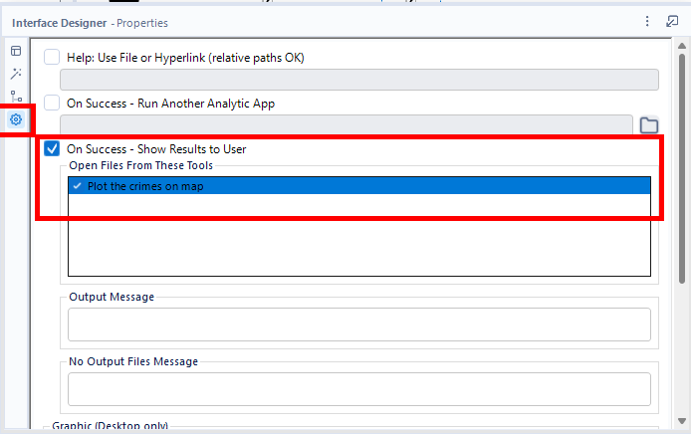
Task: Click the No Output Files Message box
Action: pyautogui.click(x=359, y=389)
